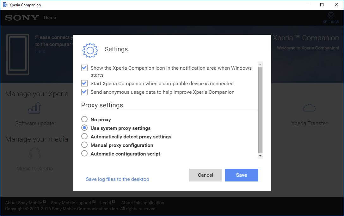Viewport: 344px width, 216px height.
Task: Click the phone outline device icon
Action: click(x=18, y=54)
